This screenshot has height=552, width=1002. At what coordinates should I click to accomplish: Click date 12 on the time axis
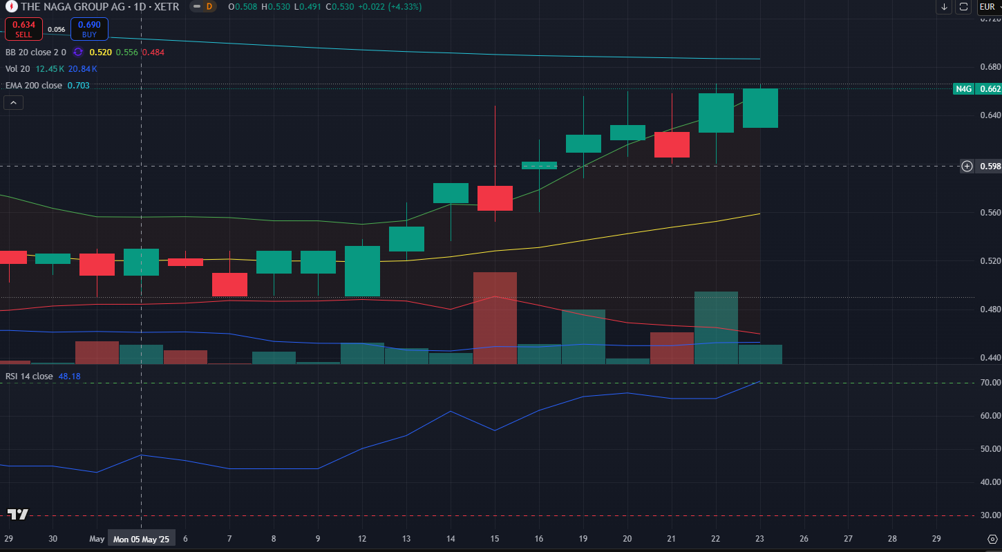[x=362, y=539]
